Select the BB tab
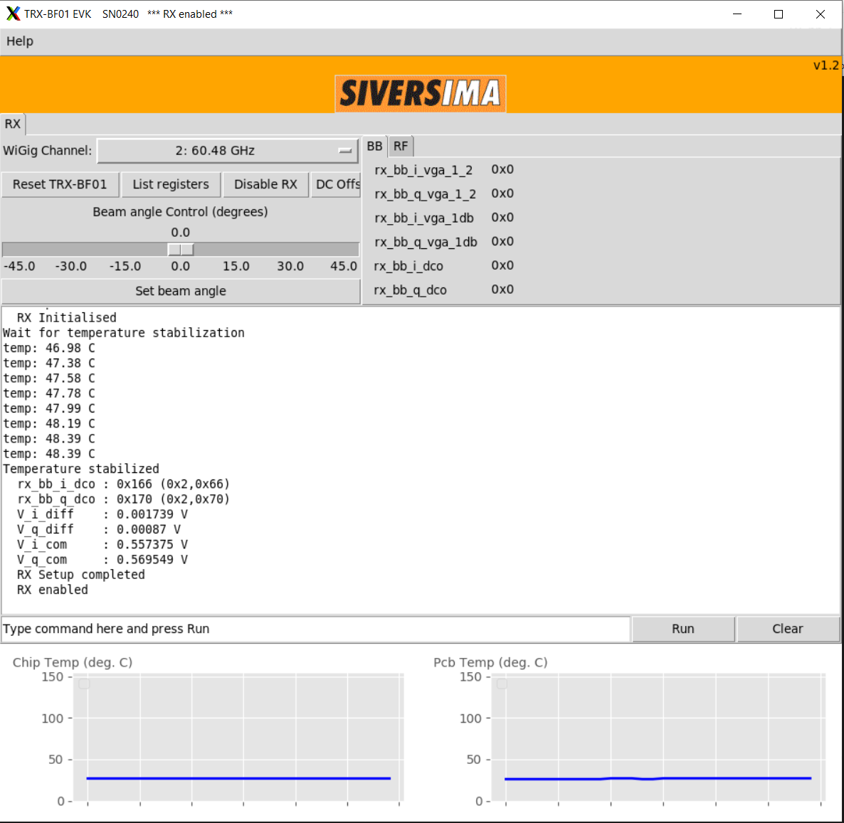This screenshot has width=844, height=823. tap(374, 146)
